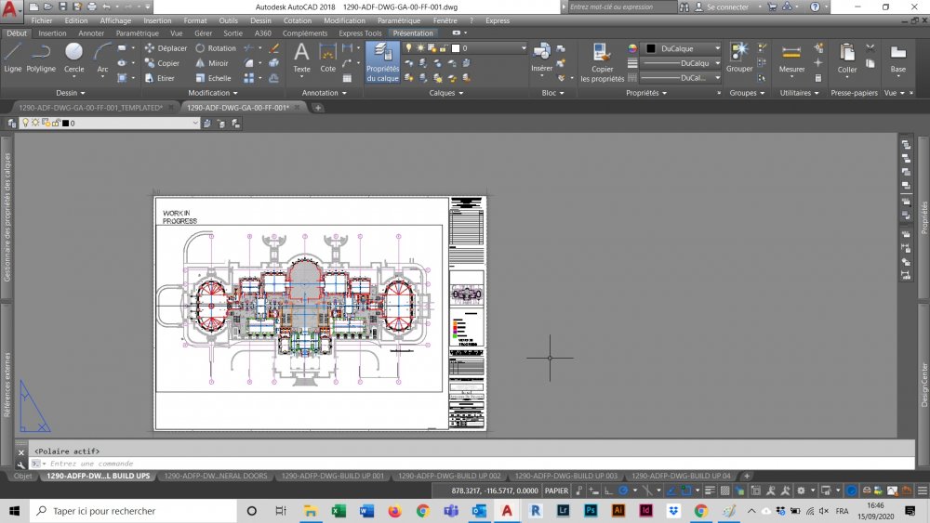Select the Grouper tool

(739, 58)
